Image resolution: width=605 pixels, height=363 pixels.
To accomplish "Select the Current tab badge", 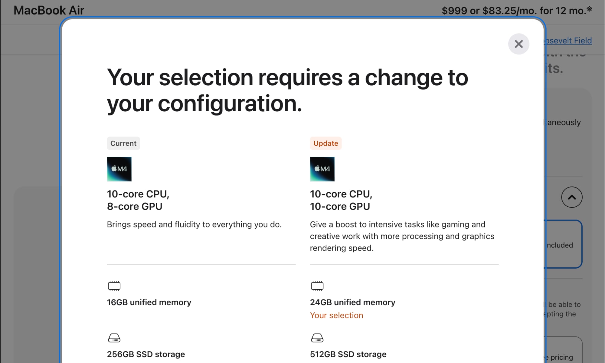I will point(123,143).
